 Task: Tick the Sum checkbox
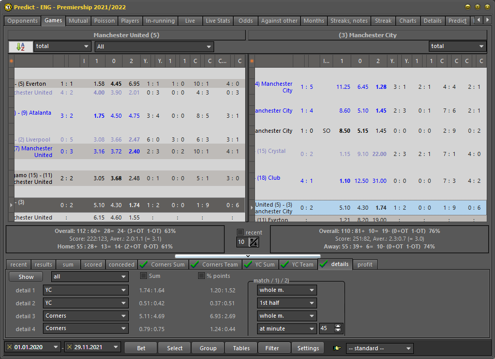point(144,276)
